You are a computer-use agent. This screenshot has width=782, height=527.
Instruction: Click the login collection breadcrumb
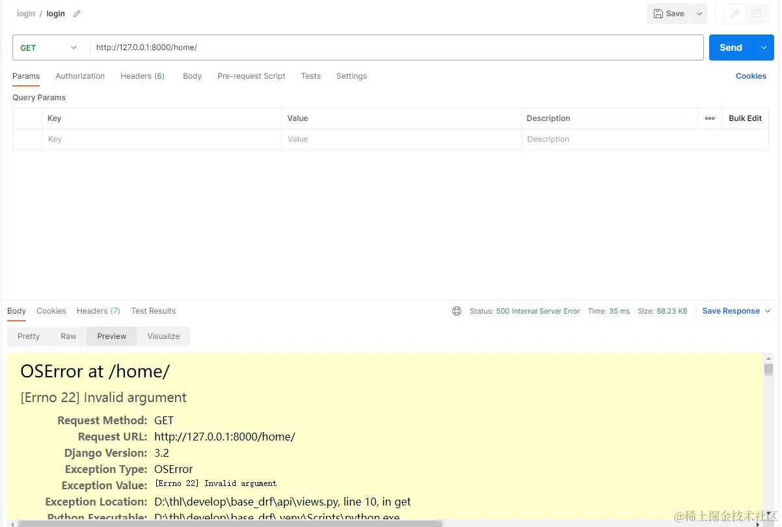pyautogui.click(x=26, y=14)
